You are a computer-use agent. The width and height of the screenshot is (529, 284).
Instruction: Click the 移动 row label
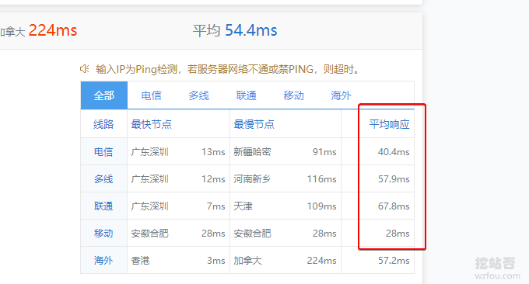(x=103, y=234)
